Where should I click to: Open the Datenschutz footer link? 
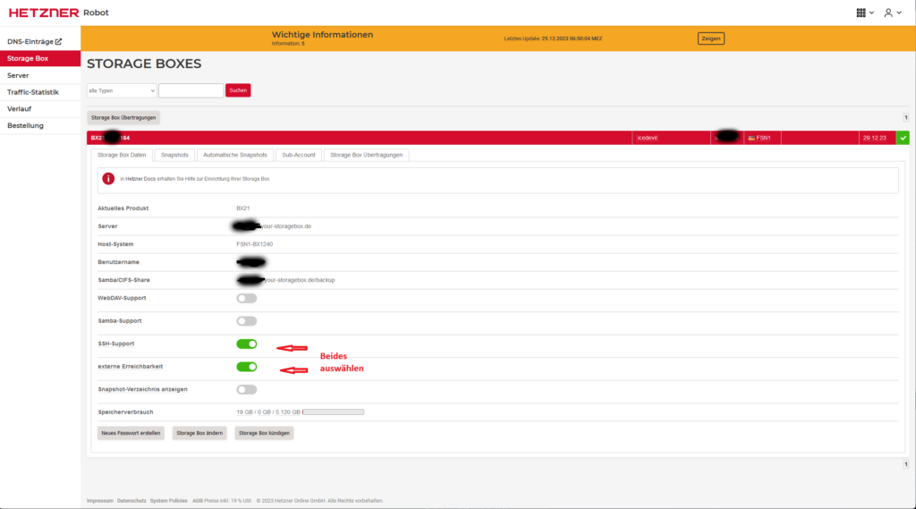(131, 501)
